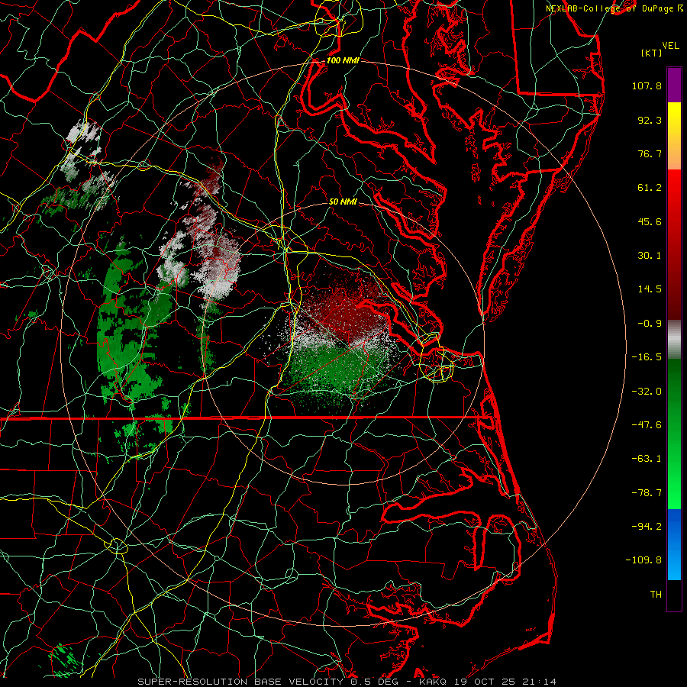Viewport: 687px width, 687px height.
Task: Click the "SUPER-RESOLUTION BASE VELOCITY" caption text
Action: 240,682
